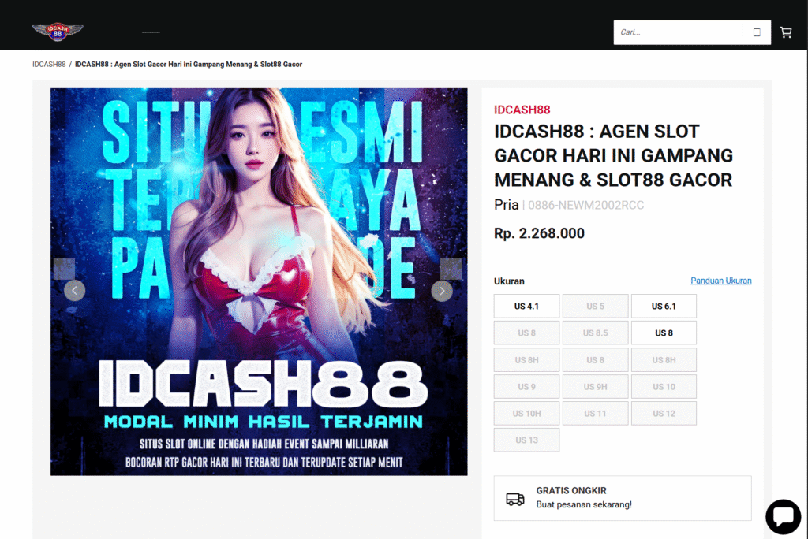Screen dimensions: 808x539
Task: Open the Panduan Ukuran size guide
Action: (720, 281)
